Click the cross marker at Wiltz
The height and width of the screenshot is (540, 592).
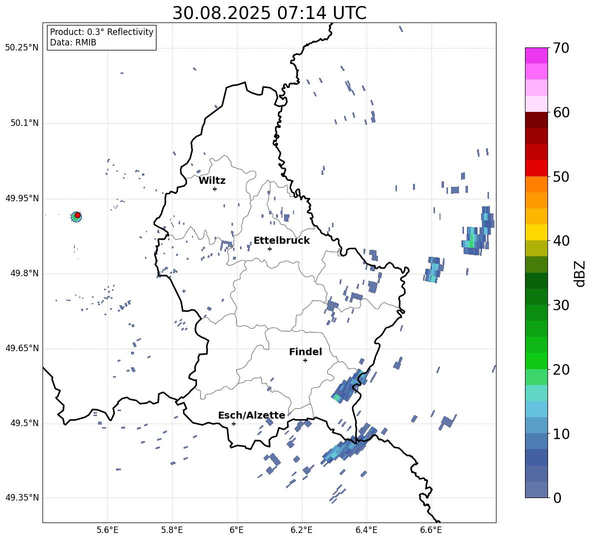214,189
